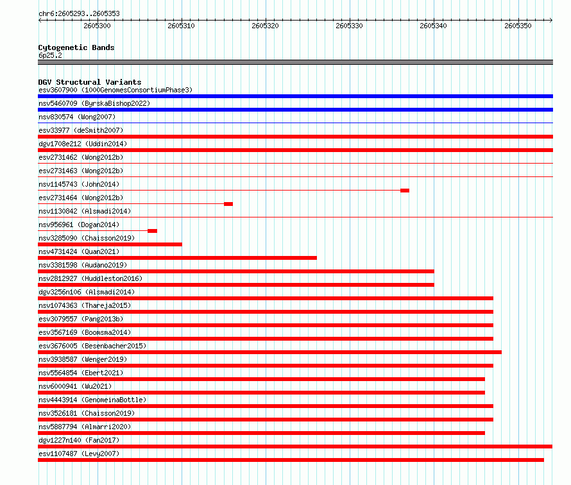Select first esv2731462 (Wong2012b) label
The width and height of the screenshot is (571, 485).
tap(81, 157)
